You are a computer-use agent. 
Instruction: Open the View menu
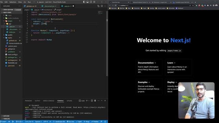pos(20,2)
